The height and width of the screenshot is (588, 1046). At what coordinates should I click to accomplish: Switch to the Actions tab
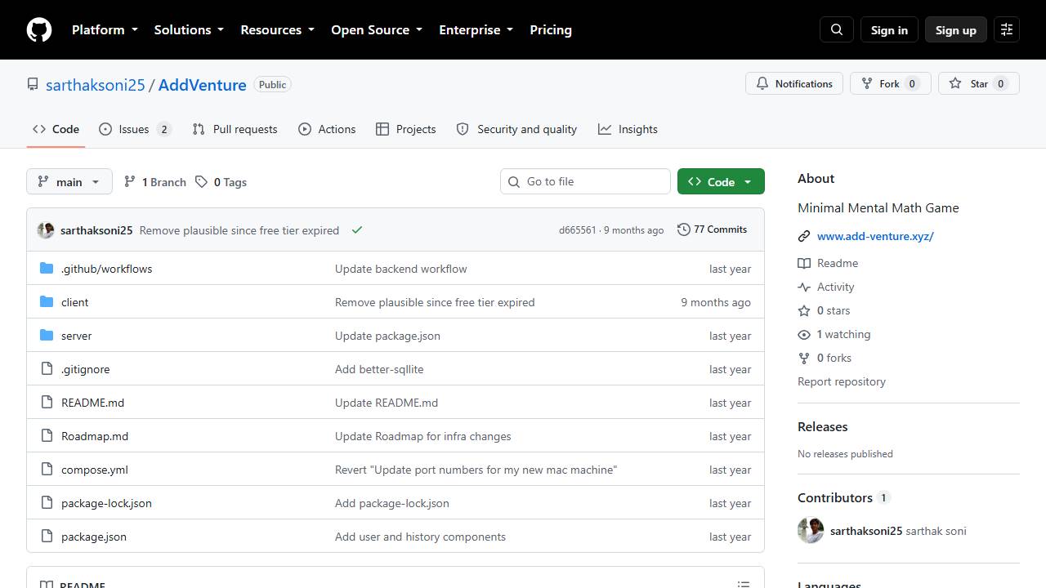click(x=327, y=129)
